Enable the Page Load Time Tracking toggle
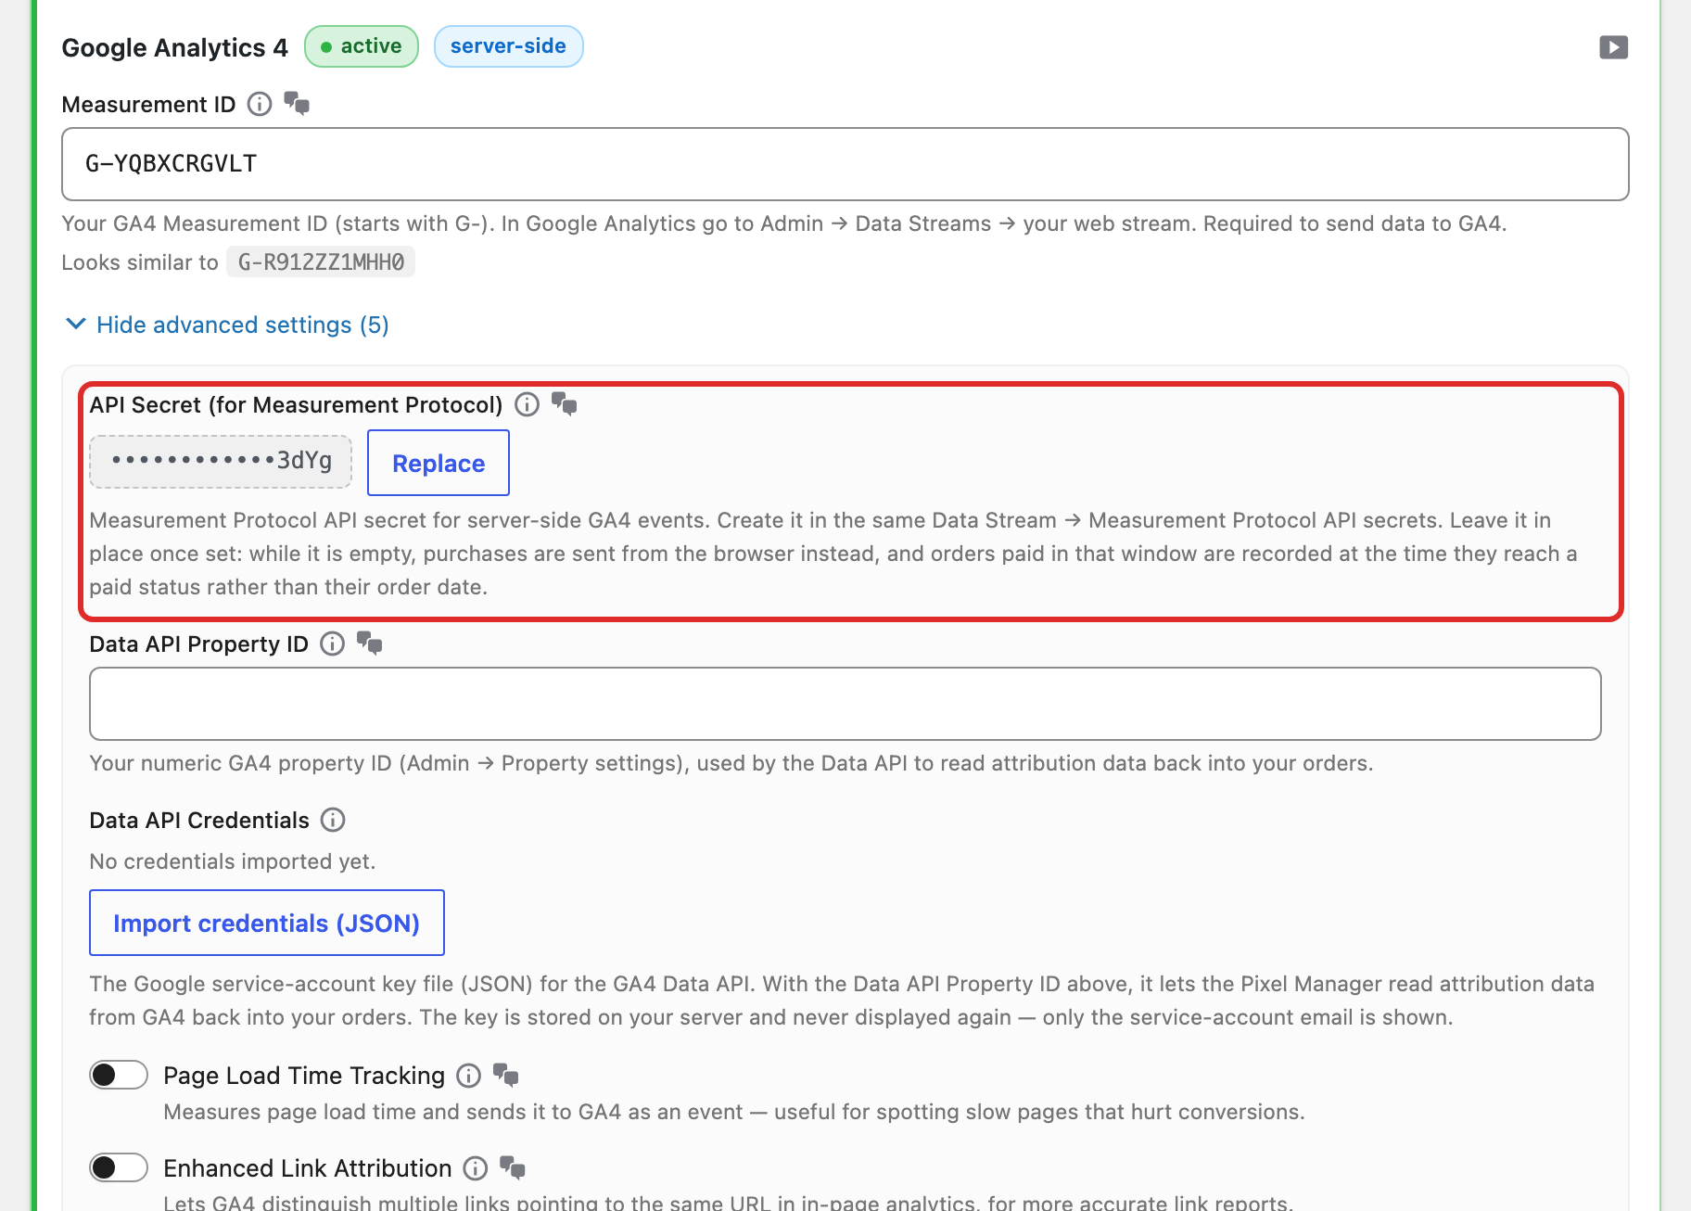The width and height of the screenshot is (1691, 1211). 119,1075
